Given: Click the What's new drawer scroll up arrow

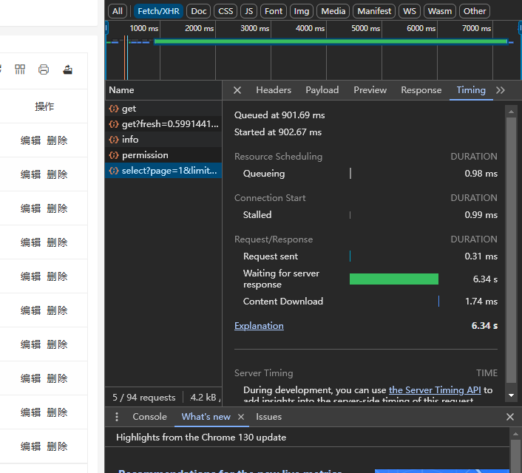Looking at the screenshot, I should point(515,434).
